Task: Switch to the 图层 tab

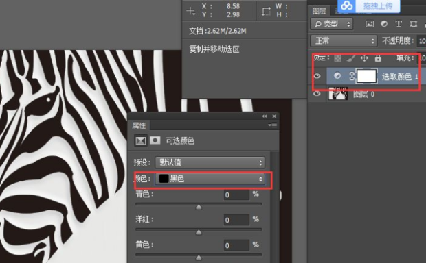Action: [x=319, y=11]
